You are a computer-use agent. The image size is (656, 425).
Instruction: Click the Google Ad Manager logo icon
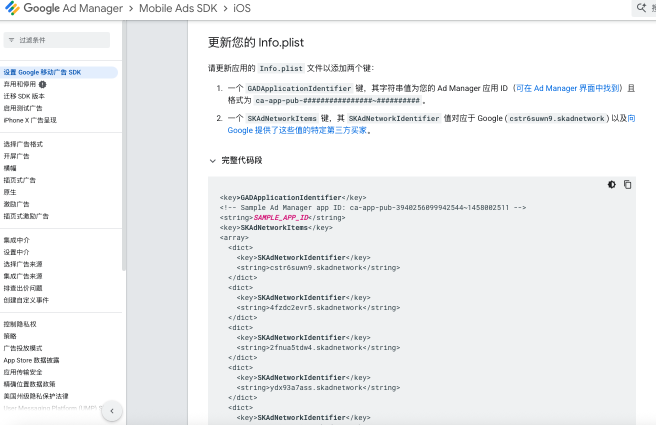12,8
